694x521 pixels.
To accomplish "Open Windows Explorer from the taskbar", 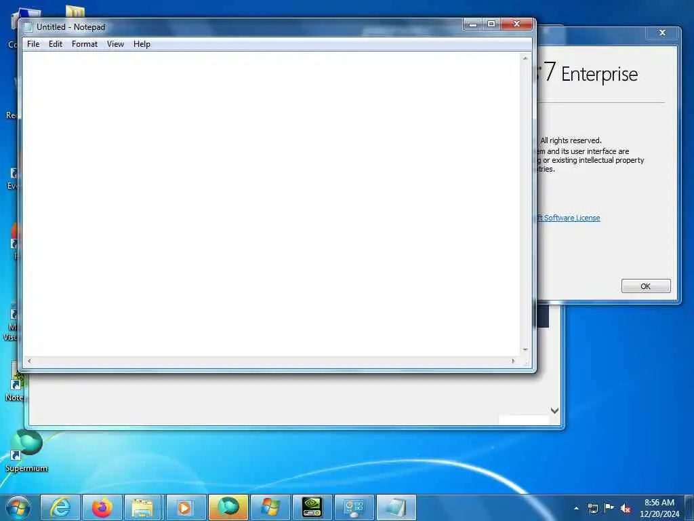I will pyautogui.click(x=142, y=507).
